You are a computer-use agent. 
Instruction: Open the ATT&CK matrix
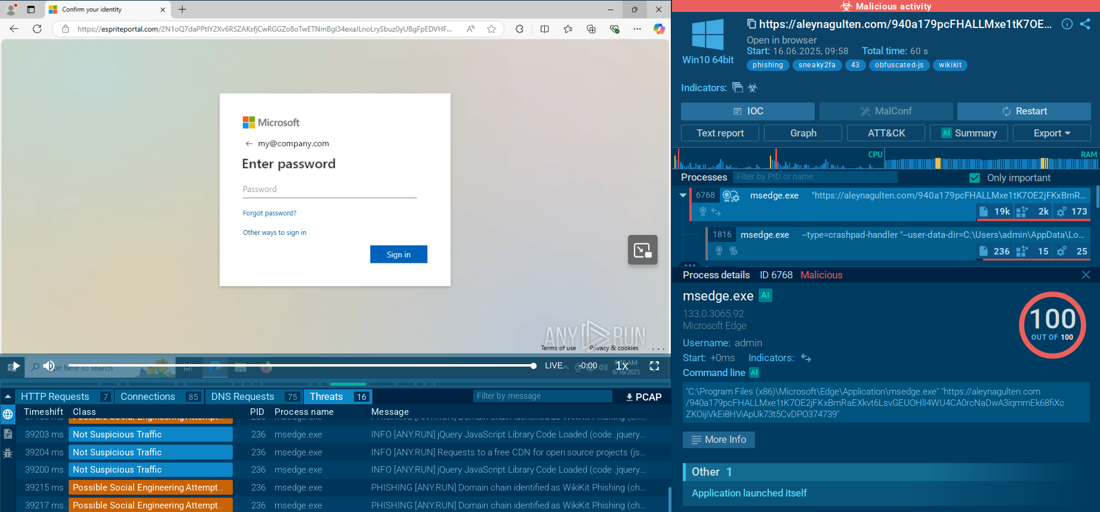(886, 133)
